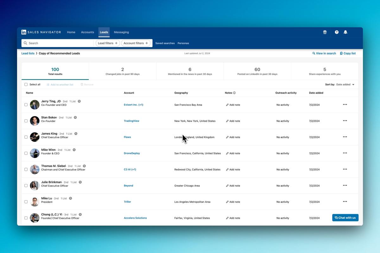Open Stan Bokov's profile photo
The image size is (380, 253).
[35, 121]
